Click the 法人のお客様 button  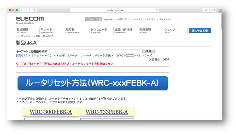[x=200, y=31]
